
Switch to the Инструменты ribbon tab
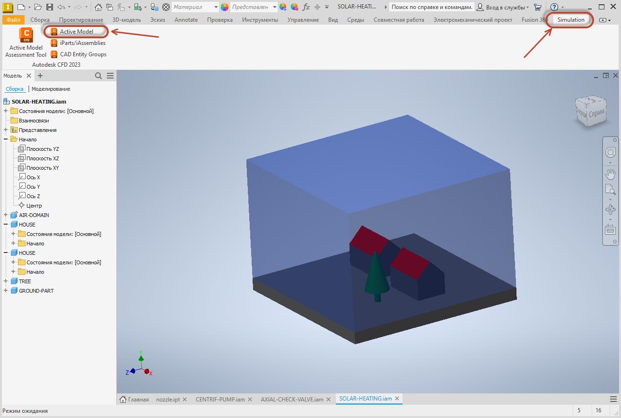(x=260, y=20)
